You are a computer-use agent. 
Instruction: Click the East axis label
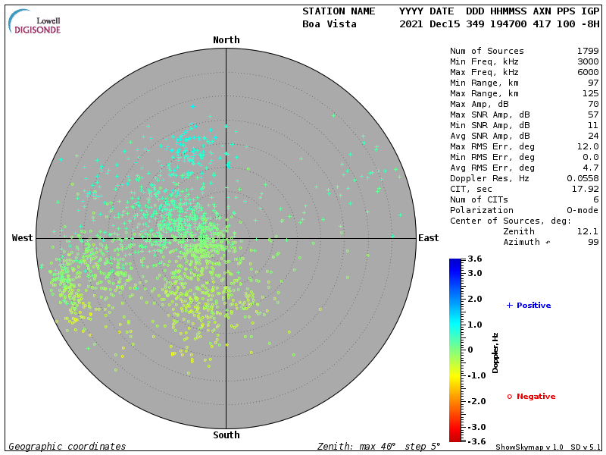(428, 238)
